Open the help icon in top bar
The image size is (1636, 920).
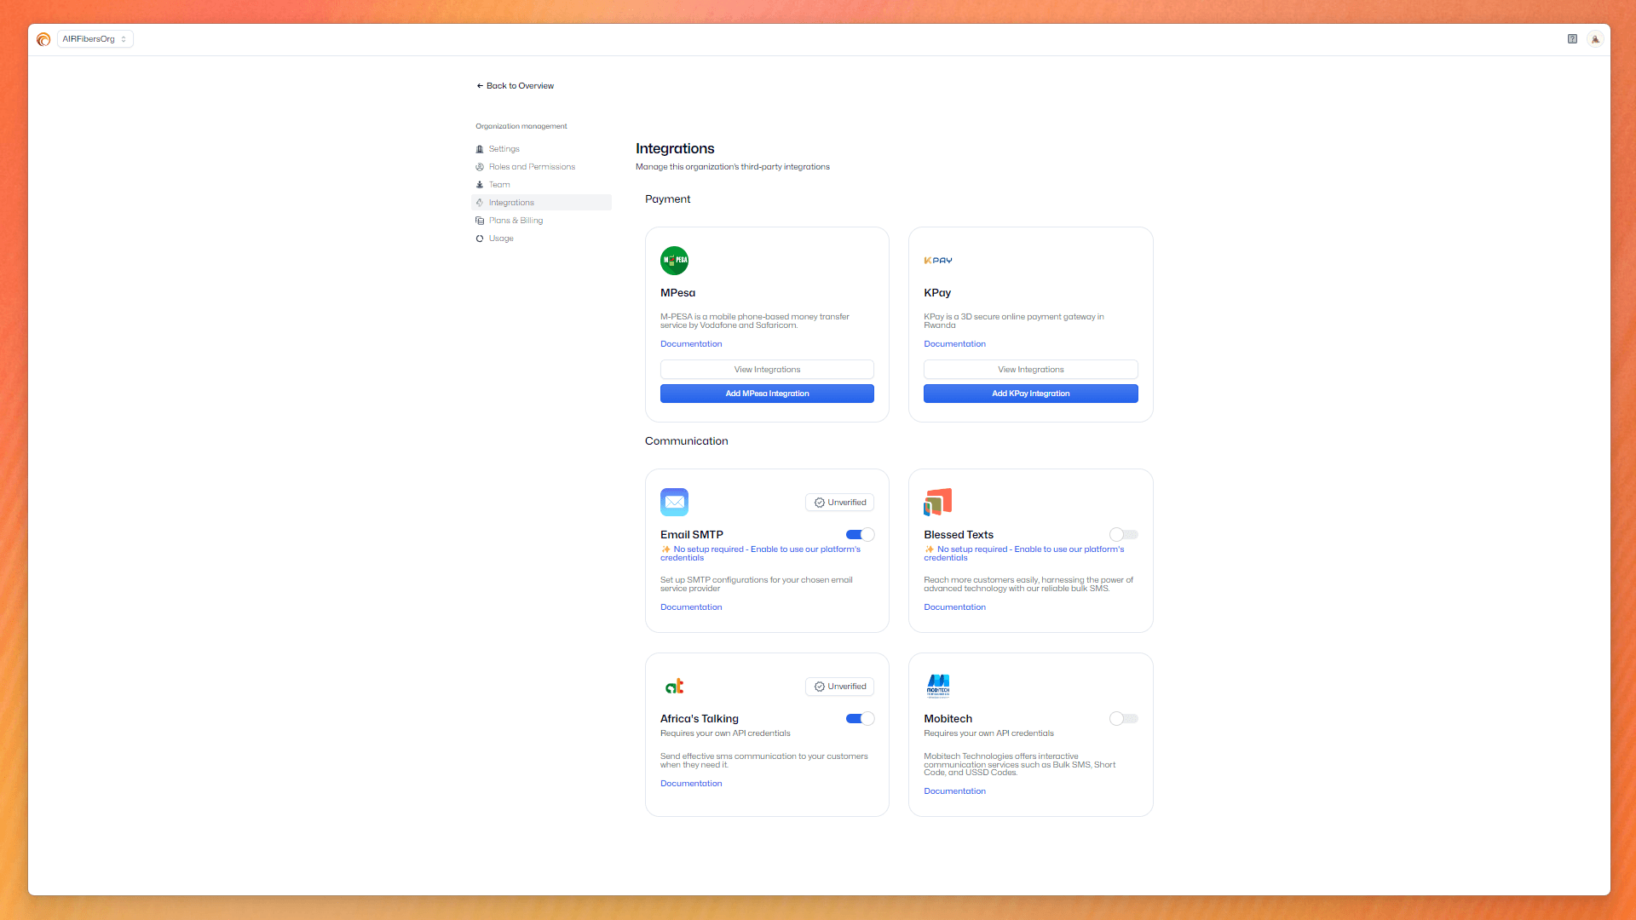coord(1572,39)
